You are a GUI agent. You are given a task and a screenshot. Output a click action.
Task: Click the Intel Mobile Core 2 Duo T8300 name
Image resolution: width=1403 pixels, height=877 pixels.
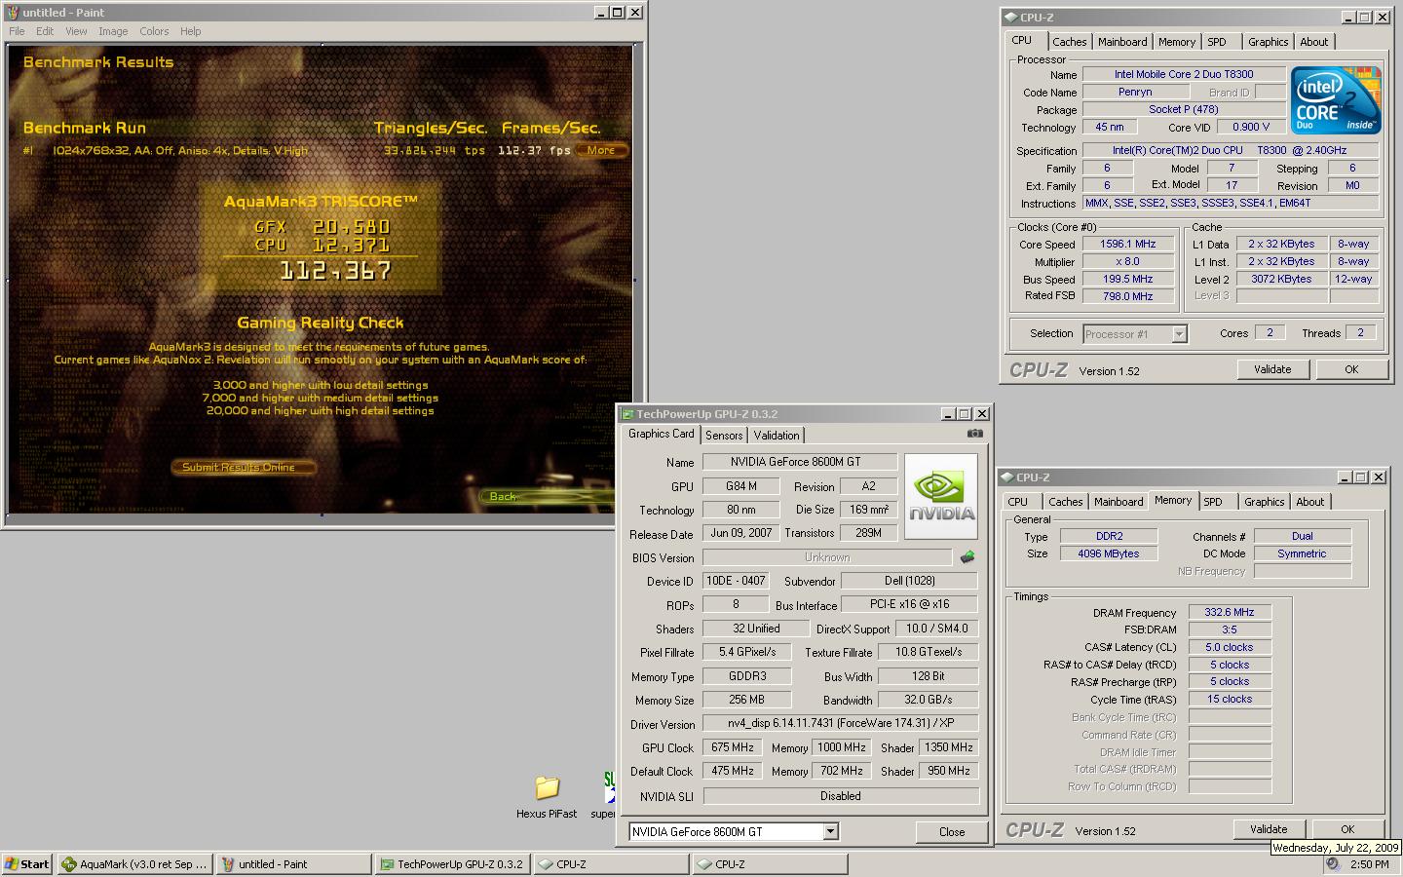[1184, 74]
